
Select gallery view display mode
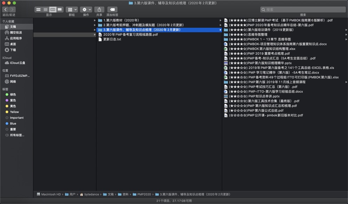[x=60, y=9]
